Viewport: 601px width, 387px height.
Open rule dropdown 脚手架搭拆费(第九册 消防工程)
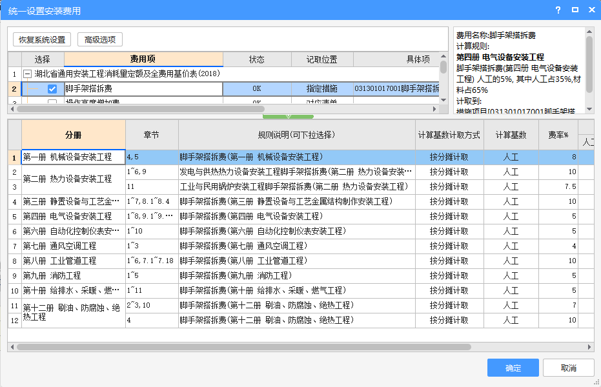[297, 275]
